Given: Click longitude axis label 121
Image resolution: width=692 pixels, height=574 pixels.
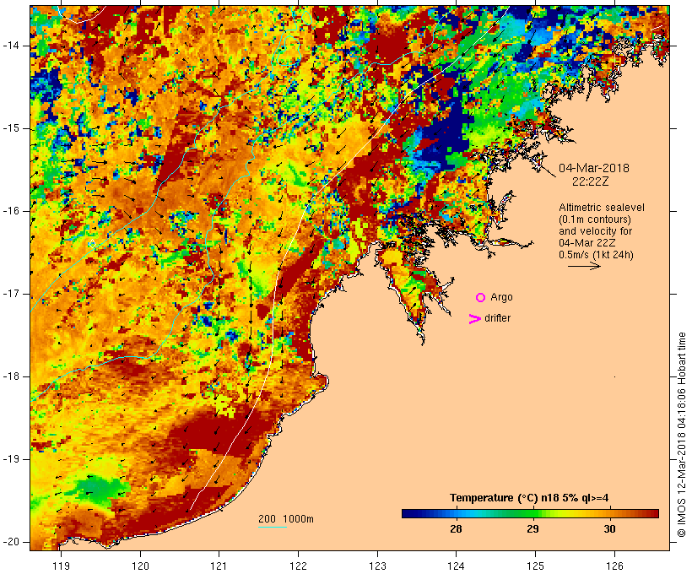Looking at the screenshot, I should [219, 566].
